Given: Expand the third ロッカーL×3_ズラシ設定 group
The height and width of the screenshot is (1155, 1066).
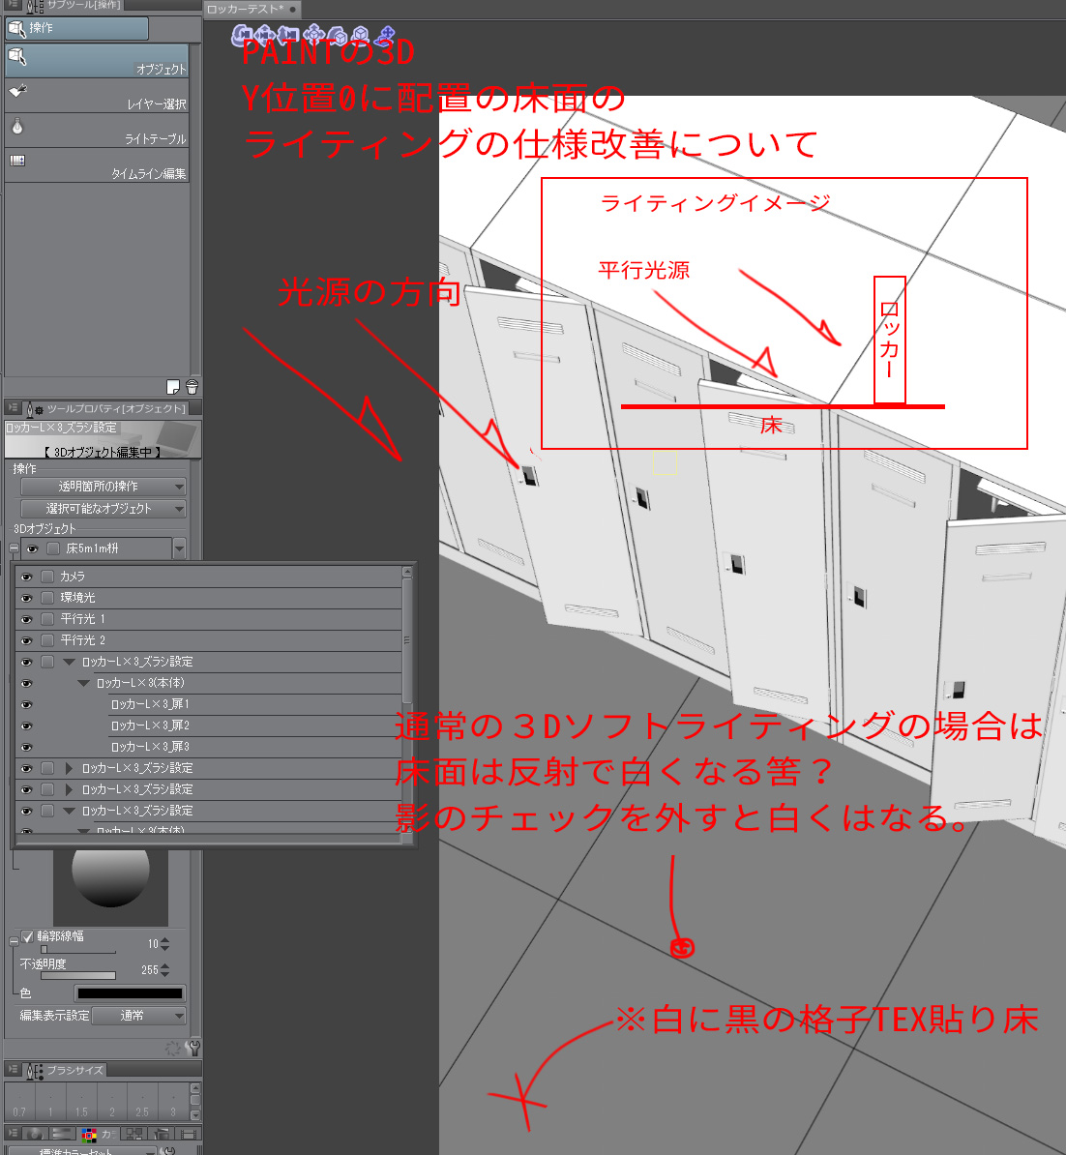Looking at the screenshot, I should click(69, 789).
